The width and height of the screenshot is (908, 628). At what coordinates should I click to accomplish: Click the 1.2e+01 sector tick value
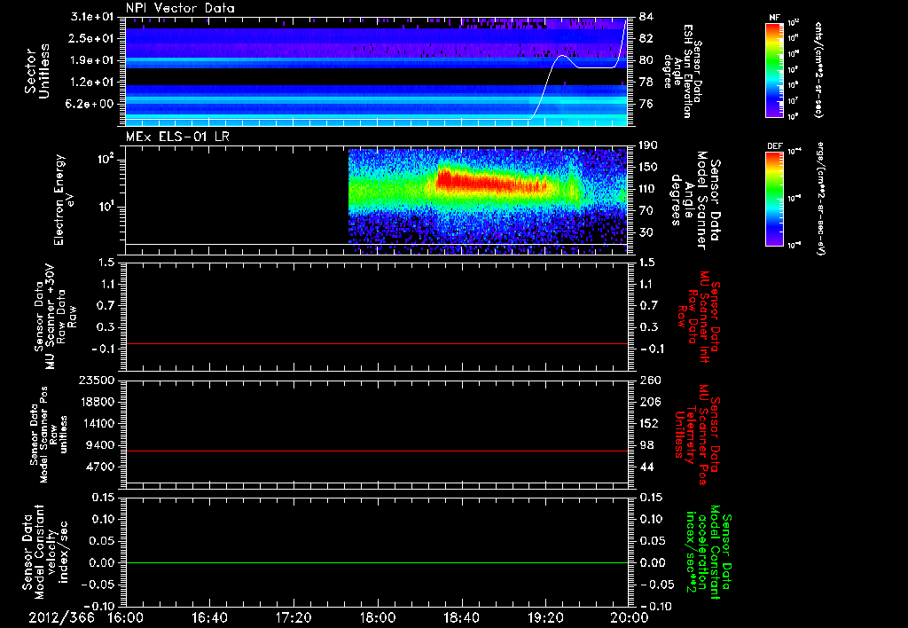coord(92,82)
